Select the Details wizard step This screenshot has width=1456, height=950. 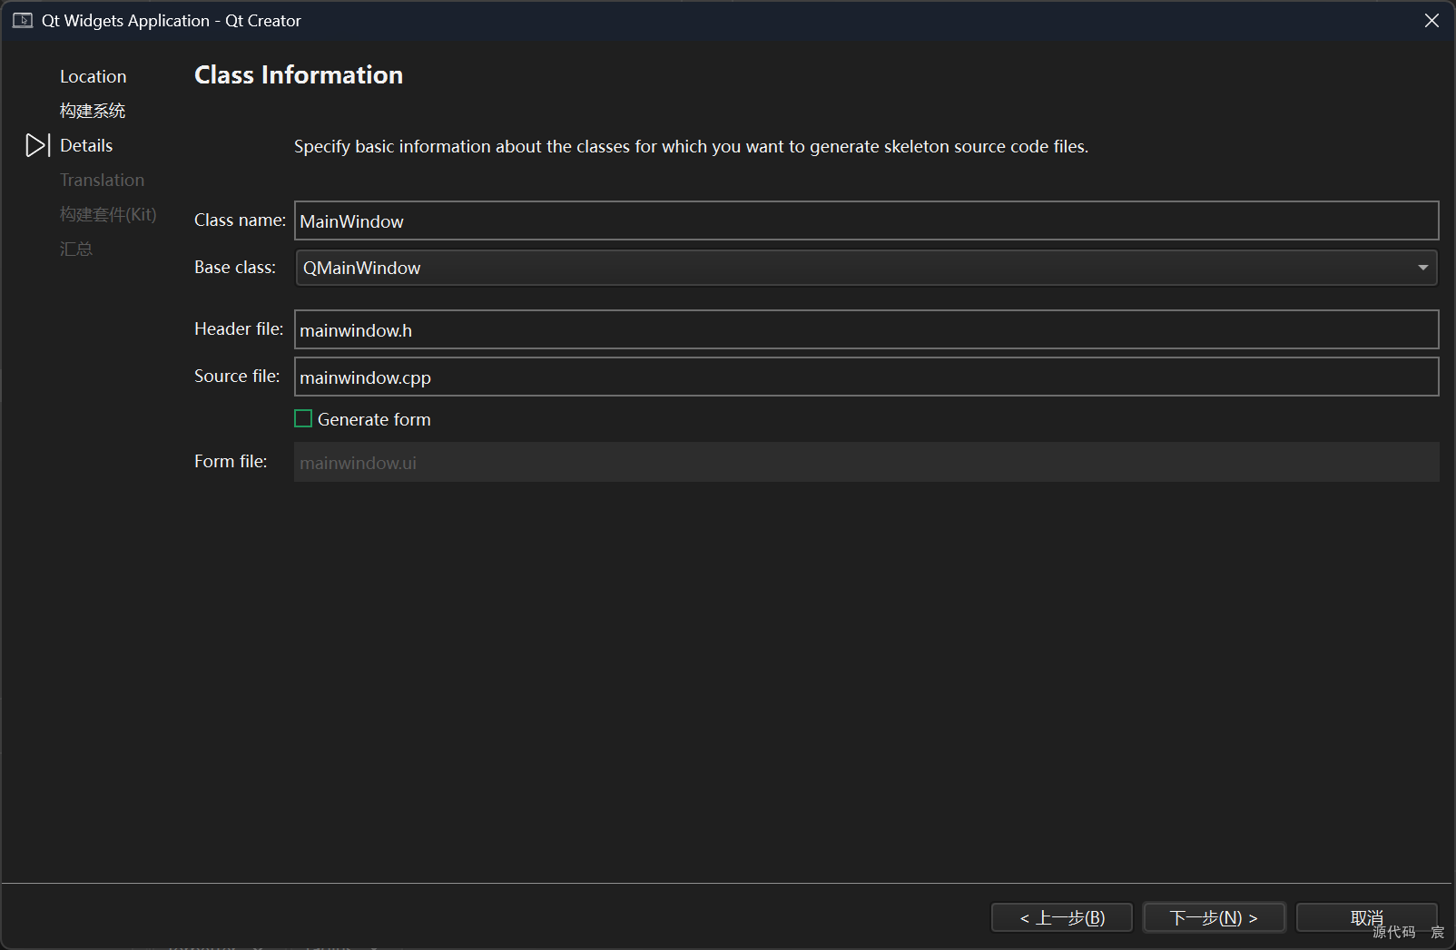[x=86, y=145]
